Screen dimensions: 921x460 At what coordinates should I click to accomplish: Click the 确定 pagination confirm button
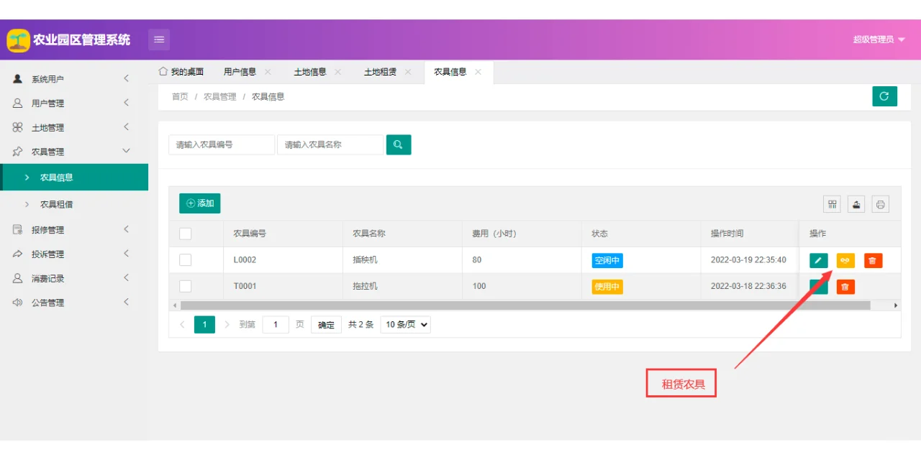pos(326,325)
